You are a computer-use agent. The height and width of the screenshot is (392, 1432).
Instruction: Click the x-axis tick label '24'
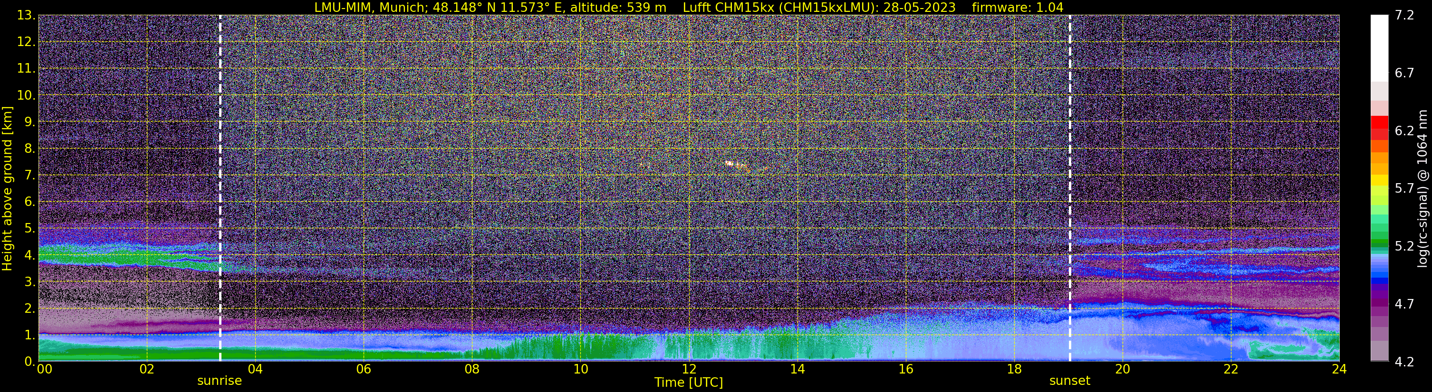coord(1339,369)
